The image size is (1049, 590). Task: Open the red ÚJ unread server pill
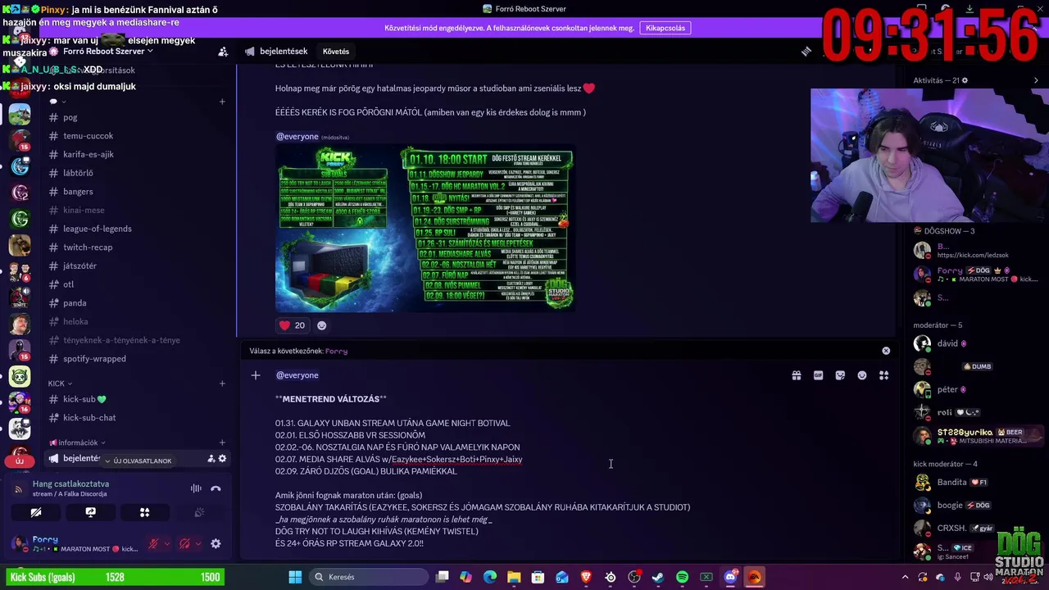pyautogui.click(x=20, y=461)
